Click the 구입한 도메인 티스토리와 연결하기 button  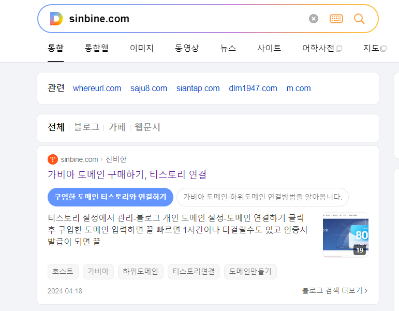click(x=110, y=197)
